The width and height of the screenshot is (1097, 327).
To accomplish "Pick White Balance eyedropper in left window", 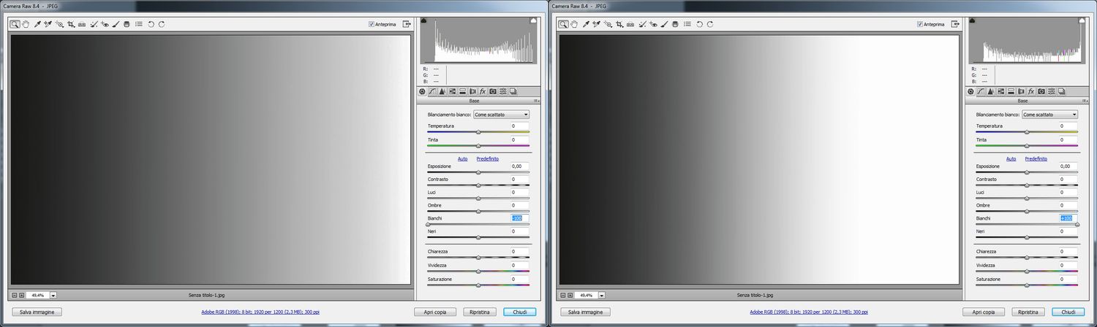I will click(x=37, y=24).
